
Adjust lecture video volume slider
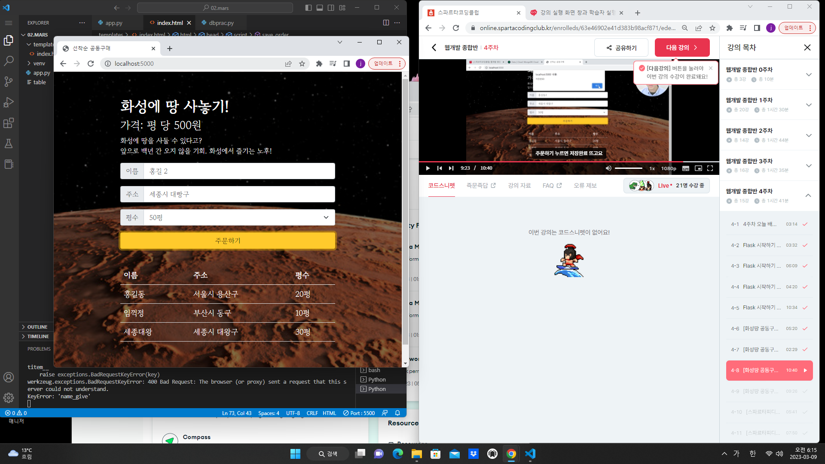629,168
